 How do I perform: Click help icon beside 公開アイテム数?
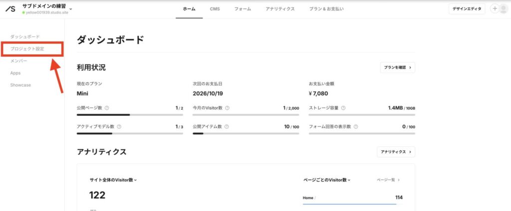tap(227, 126)
